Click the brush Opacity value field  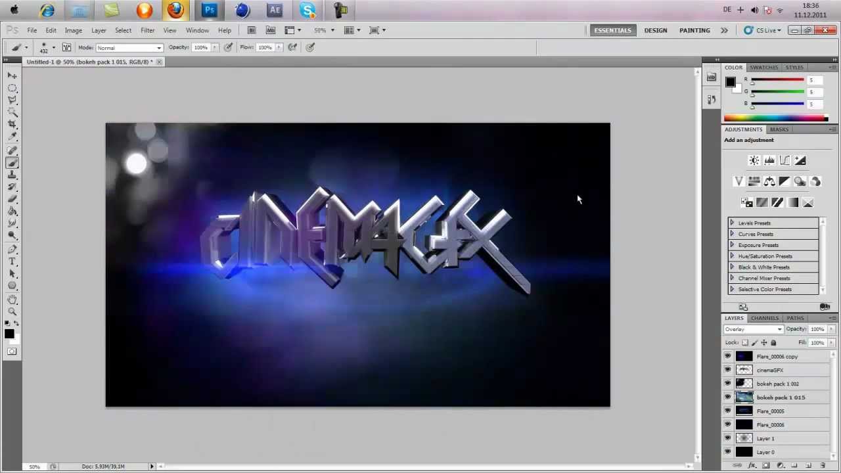[200, 47]
